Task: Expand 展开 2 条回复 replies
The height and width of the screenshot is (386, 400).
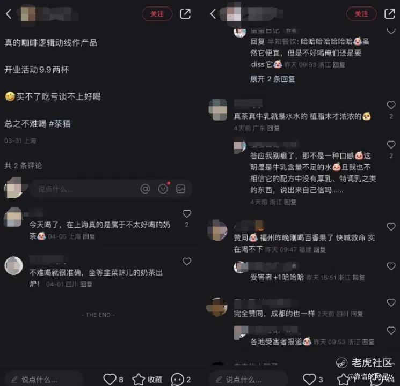Action: [273, 79]
